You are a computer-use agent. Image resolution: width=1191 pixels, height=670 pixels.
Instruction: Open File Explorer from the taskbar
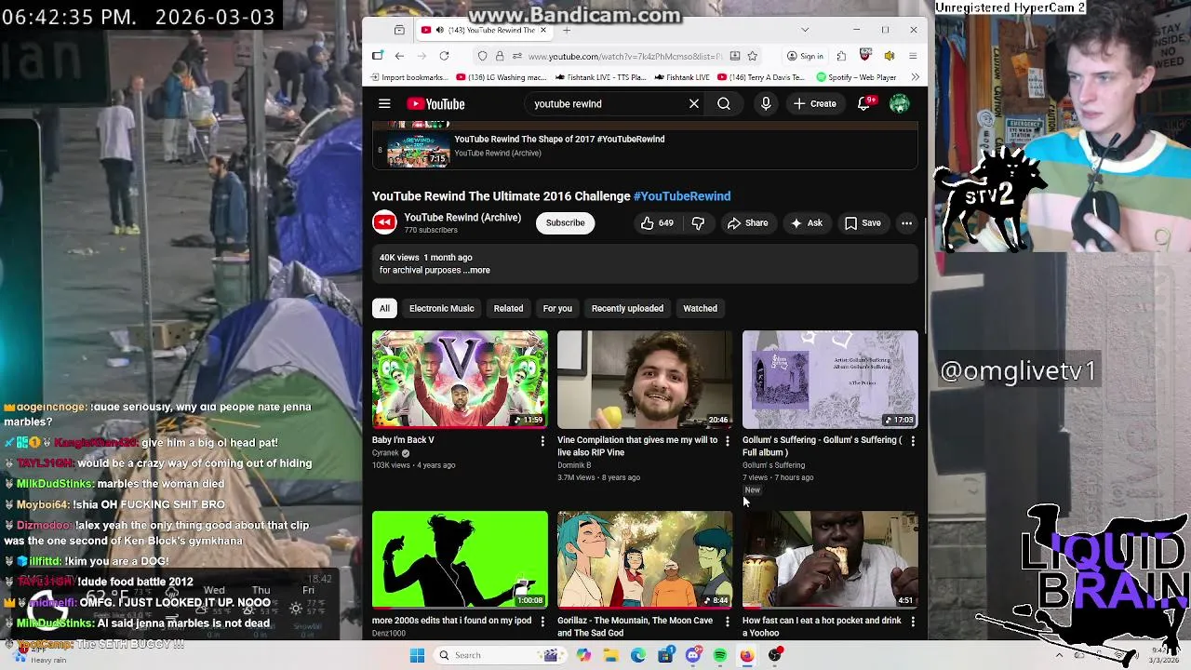pos(610,655)
